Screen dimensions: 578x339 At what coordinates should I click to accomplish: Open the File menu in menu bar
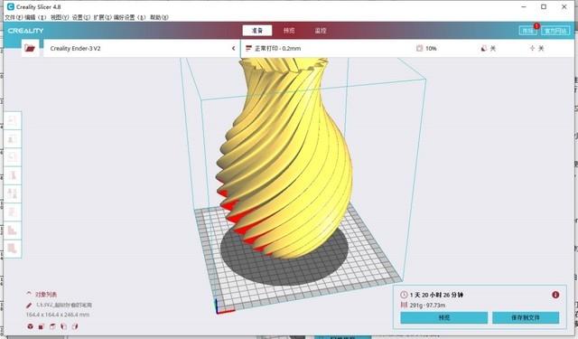pyautogui.click(x=14, y=17)
